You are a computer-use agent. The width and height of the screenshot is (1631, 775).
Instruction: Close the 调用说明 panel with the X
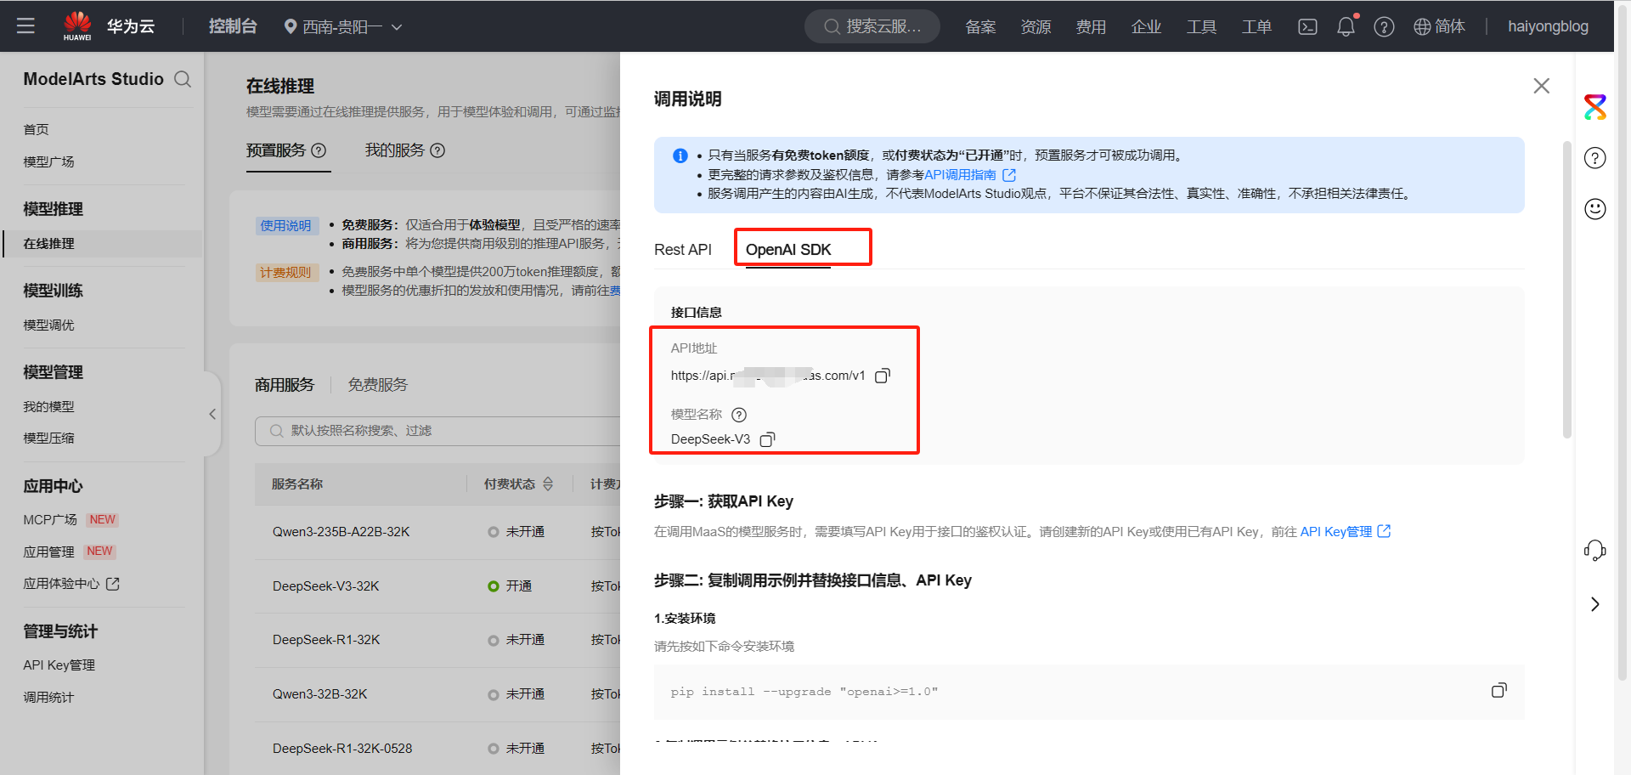point(1542,85)
